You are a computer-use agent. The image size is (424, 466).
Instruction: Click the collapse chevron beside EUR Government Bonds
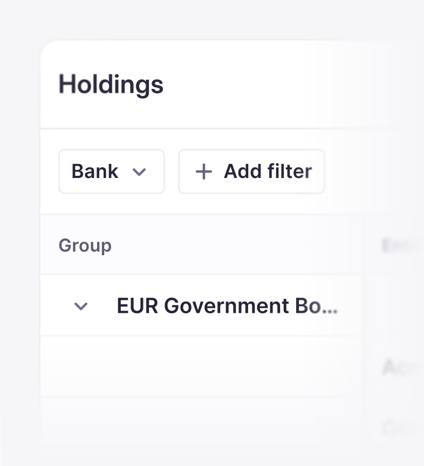tap(81, 306)
